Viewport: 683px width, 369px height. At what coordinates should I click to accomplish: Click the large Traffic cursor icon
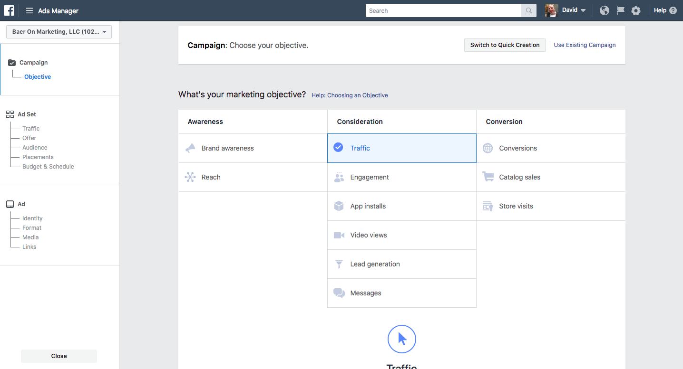click(x=401, y=339)
